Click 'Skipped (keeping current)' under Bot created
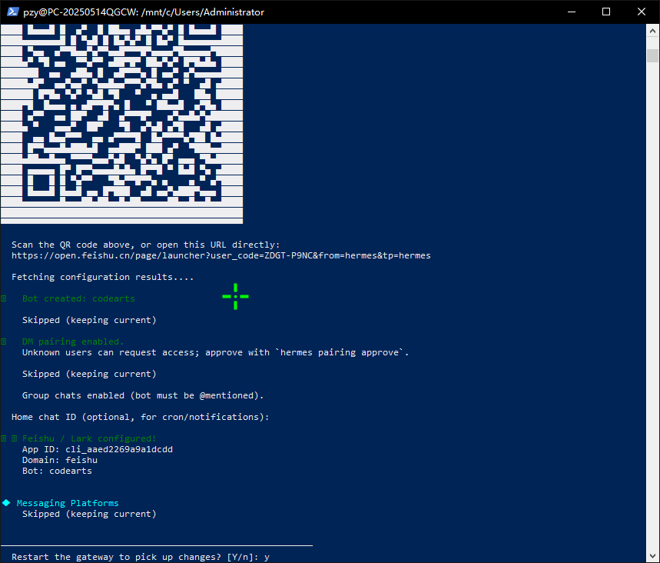Screen dimensions: 660x563 tap(89, 320)
